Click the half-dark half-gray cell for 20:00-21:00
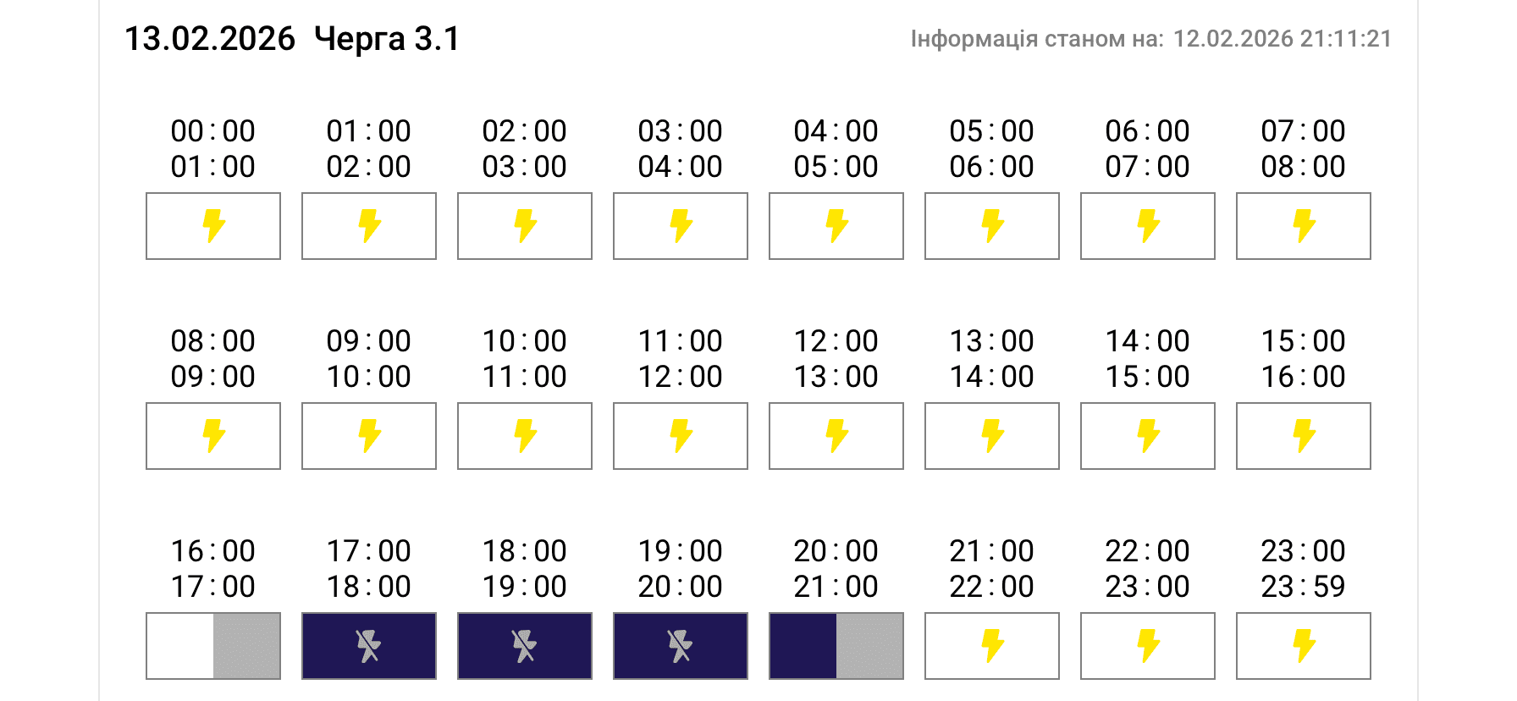Viewport: 1517px width, 701px height. (836, 646)
